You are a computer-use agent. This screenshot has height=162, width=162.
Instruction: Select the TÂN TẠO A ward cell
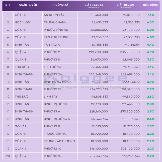60,45
